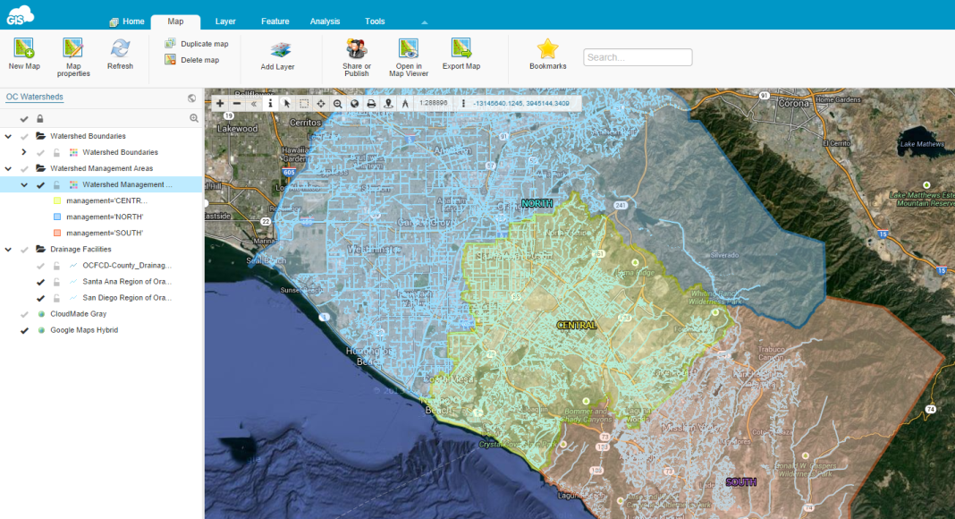
Task: Open the Analysis tab
Action: 325,21
